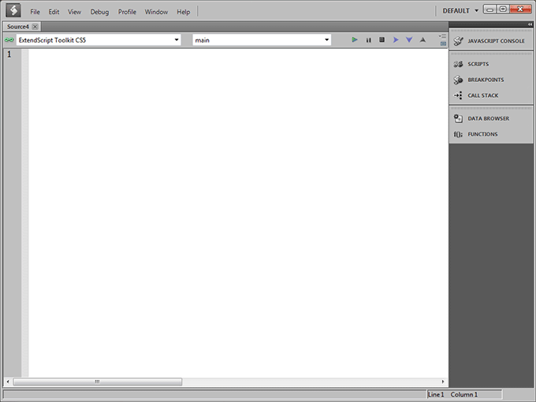Click the Data Browser icon
536x402 pixels.
[458, 118]
